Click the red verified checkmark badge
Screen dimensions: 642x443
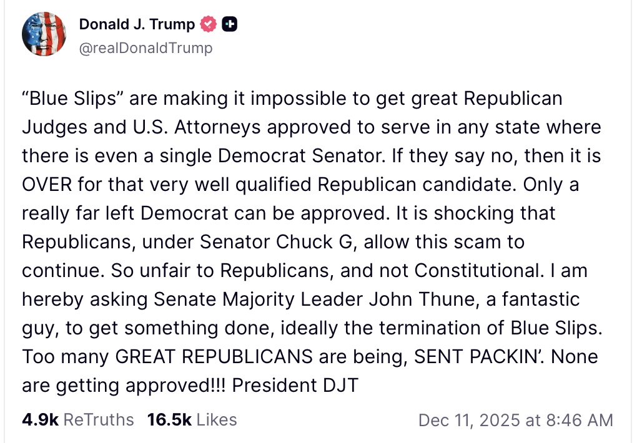click(x=208, y=24)
